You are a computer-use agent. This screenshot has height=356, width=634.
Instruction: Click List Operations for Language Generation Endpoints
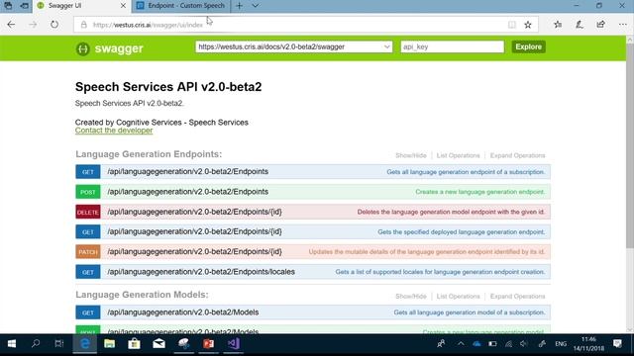pyautogui.click(x=458, y=155)
